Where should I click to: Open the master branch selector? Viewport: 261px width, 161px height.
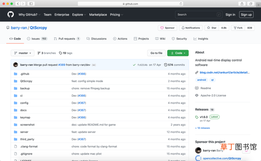coord(23,53)
